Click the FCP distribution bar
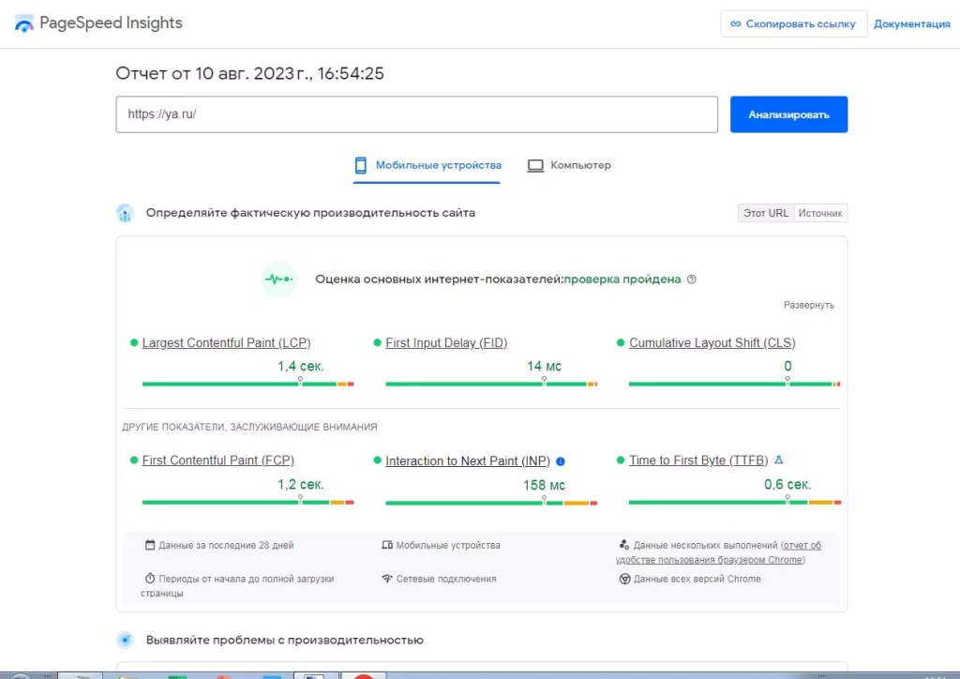The height and width of the screenshot is (679, 960). [x=247, y=502]
